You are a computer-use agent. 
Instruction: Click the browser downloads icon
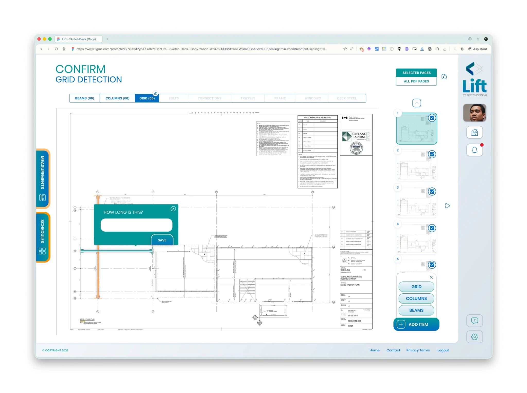pos(445,49)
